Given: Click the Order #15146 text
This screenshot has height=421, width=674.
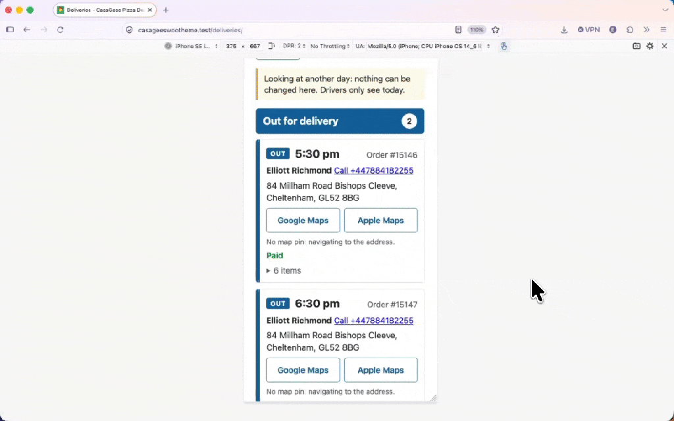Looking at the screenshot, I should coord(392,155).
